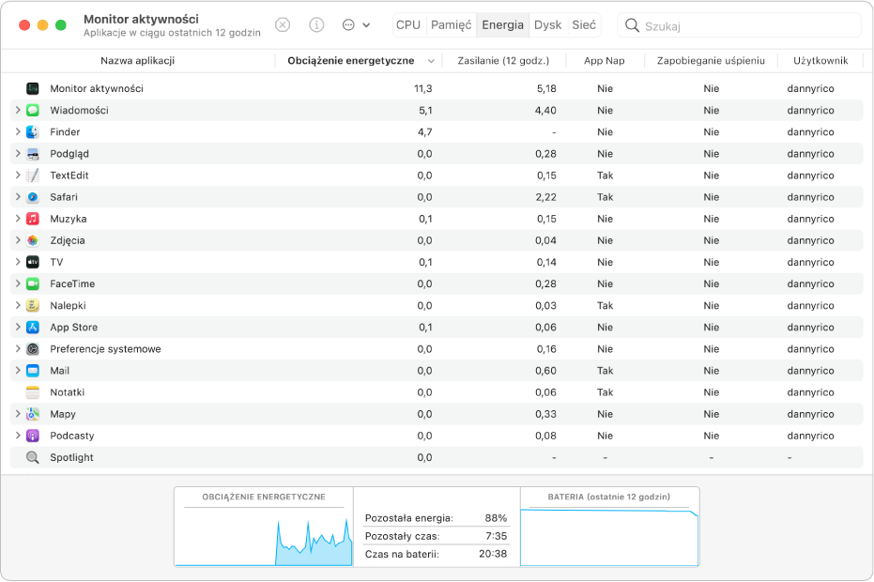Click the FaceTime app icon
The image size is (874, 582).
33,283
